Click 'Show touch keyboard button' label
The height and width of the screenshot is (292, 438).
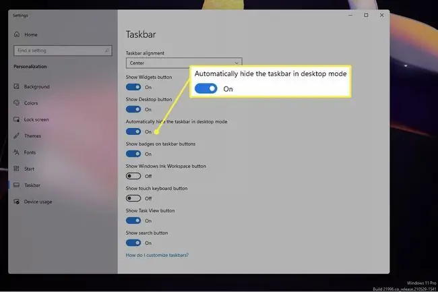[x=156, y=188]
